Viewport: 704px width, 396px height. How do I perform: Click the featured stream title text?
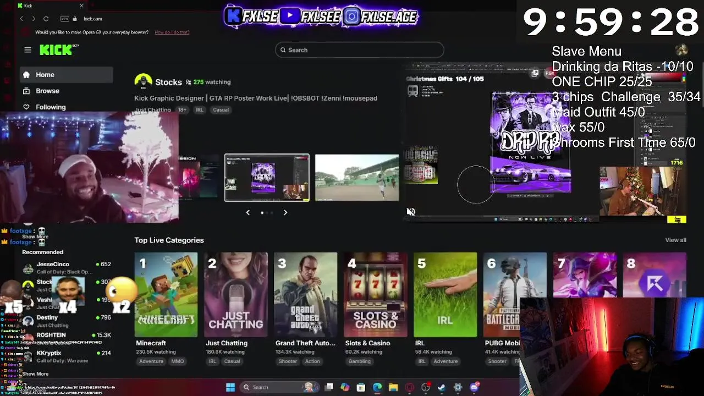256,98
